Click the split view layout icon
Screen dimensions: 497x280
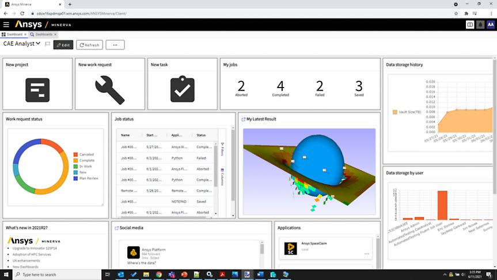pyautogui.click(x=470, y=24)
